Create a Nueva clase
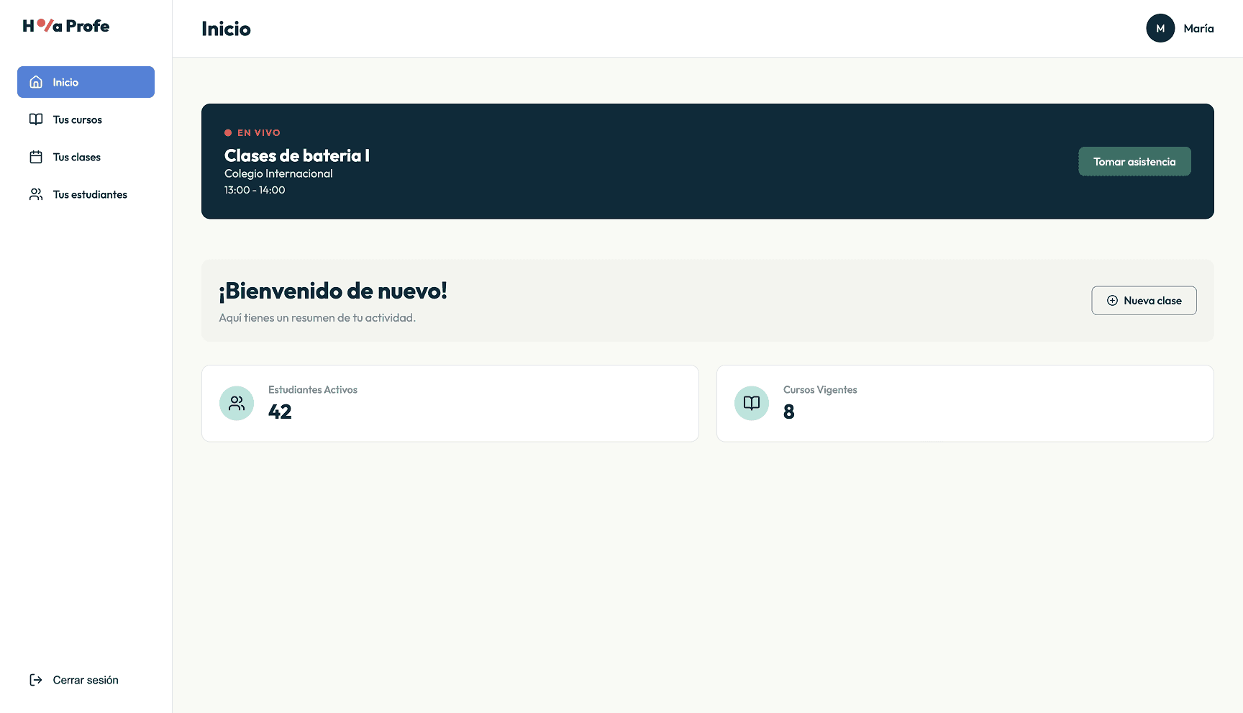The image size is (1243, 713). pos(1144,301)
